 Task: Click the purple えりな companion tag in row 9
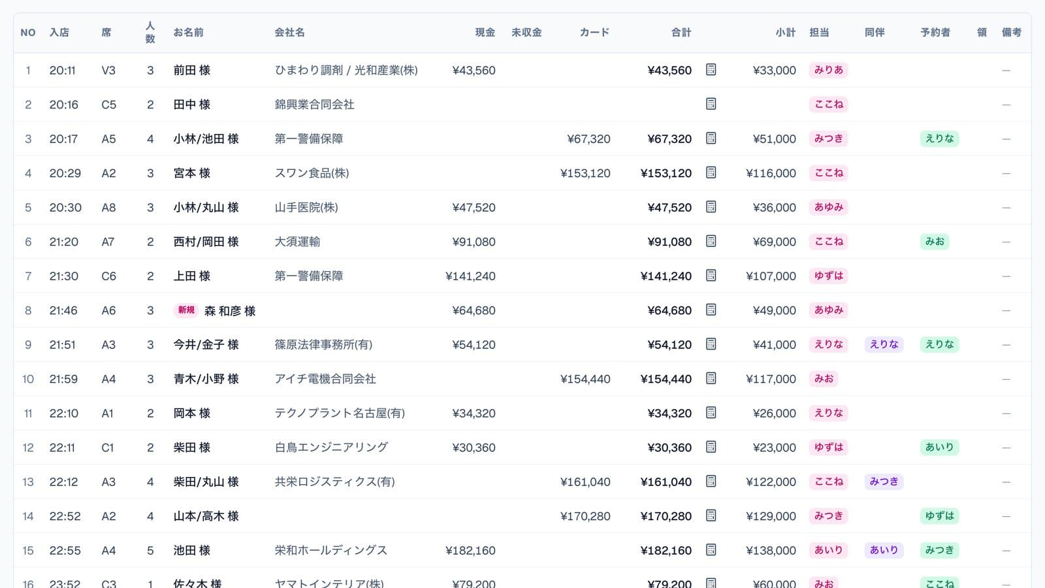tap(884, 344)
